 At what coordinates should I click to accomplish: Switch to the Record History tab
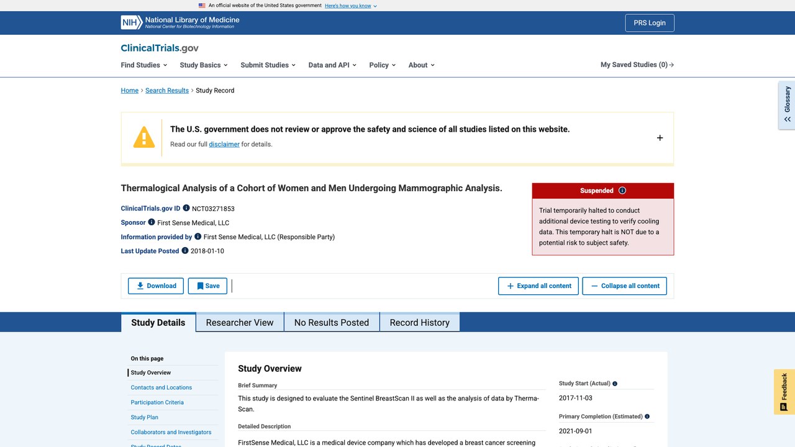coord(420,322)
